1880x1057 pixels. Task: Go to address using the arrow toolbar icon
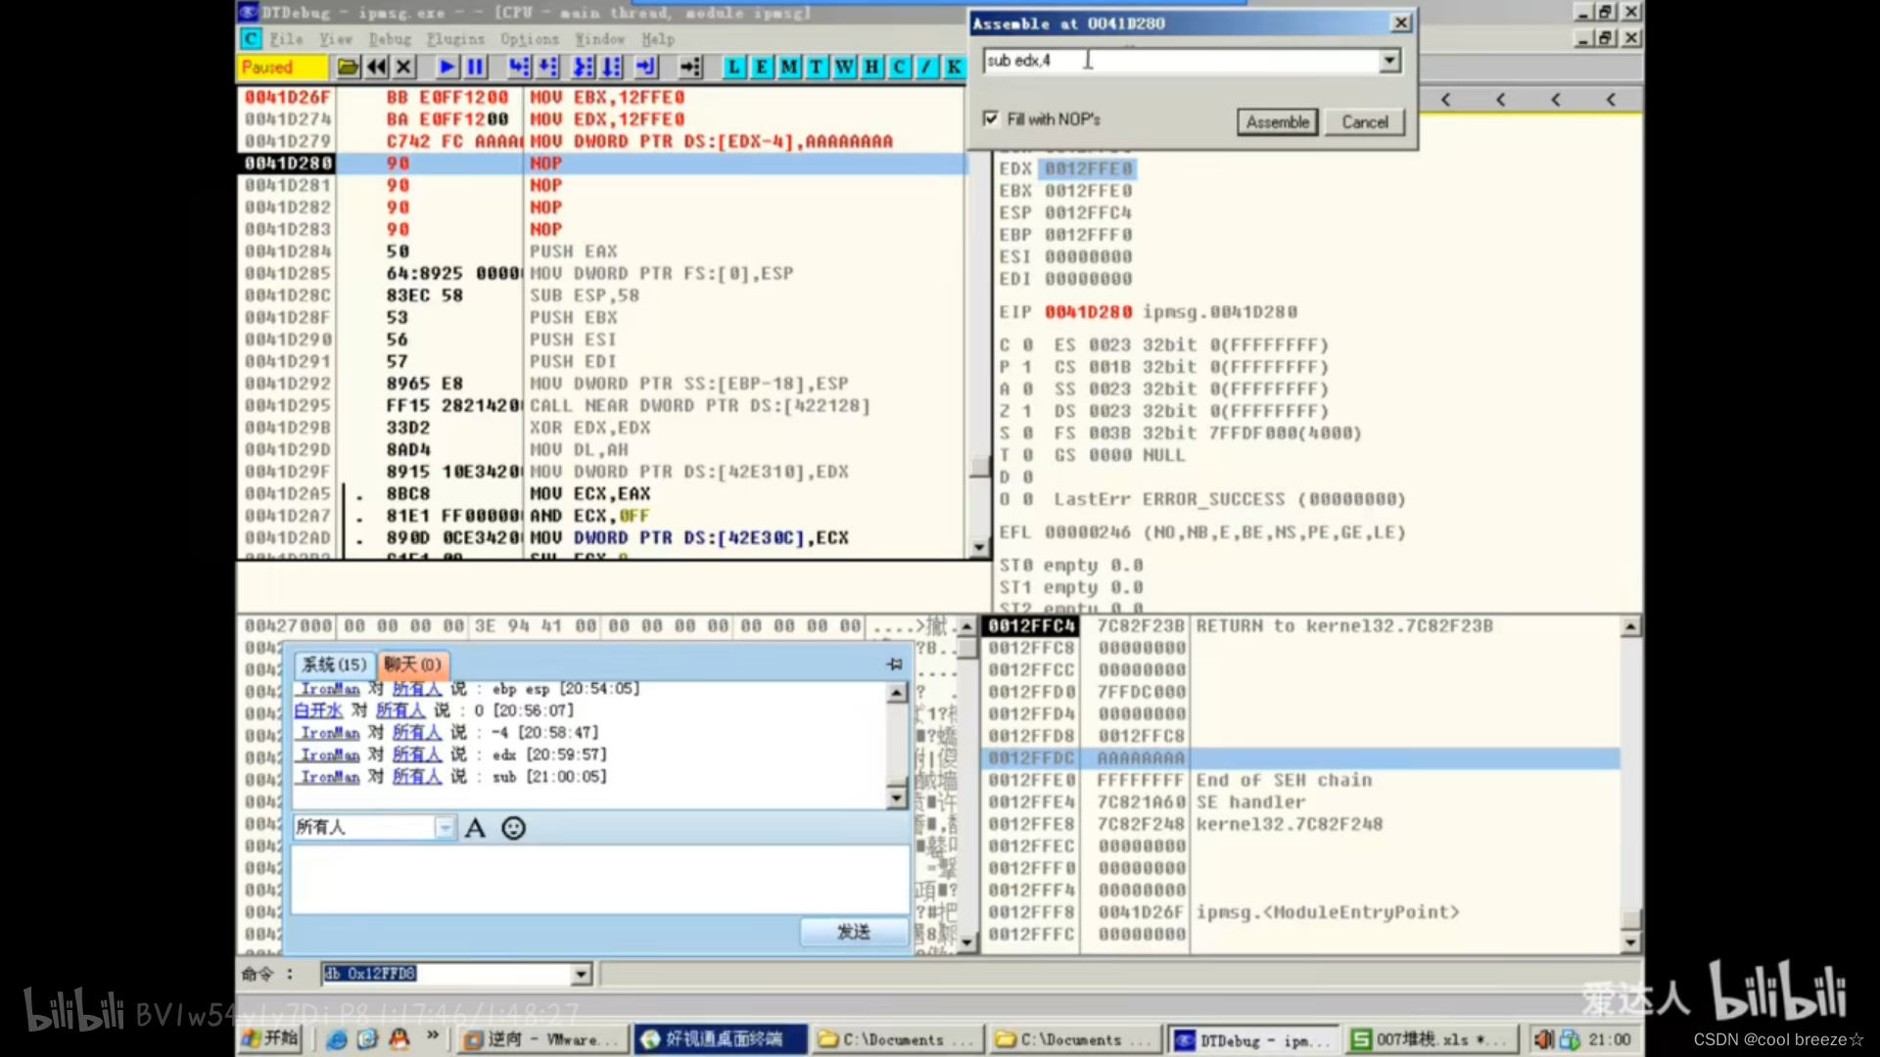(690, 67)
